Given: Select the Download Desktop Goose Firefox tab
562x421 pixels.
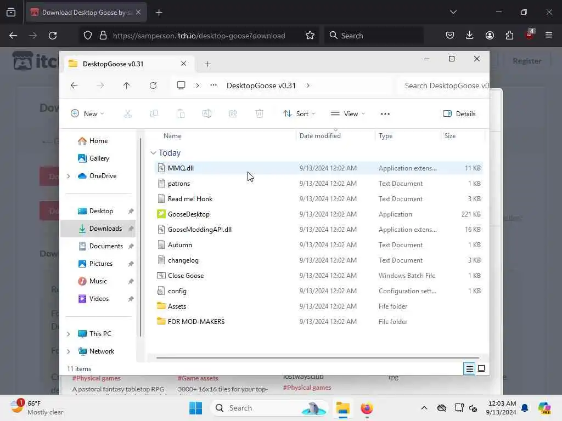Looking at the screenshot, I should [86, 13].
